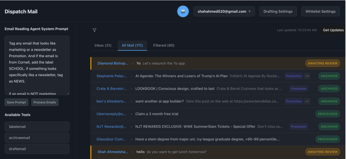Switch to the Inbox (31) tab
The image size is (346, 159).
pos(103,46)
